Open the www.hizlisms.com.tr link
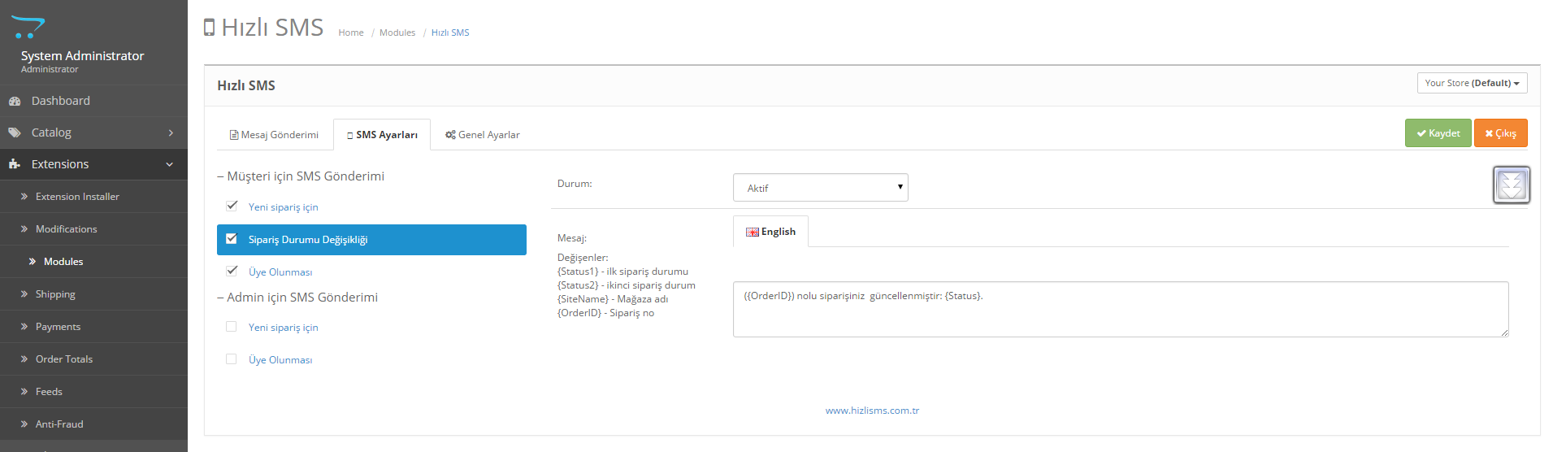The width and height of the screenshot is (1553, 452). click(872, 411)
